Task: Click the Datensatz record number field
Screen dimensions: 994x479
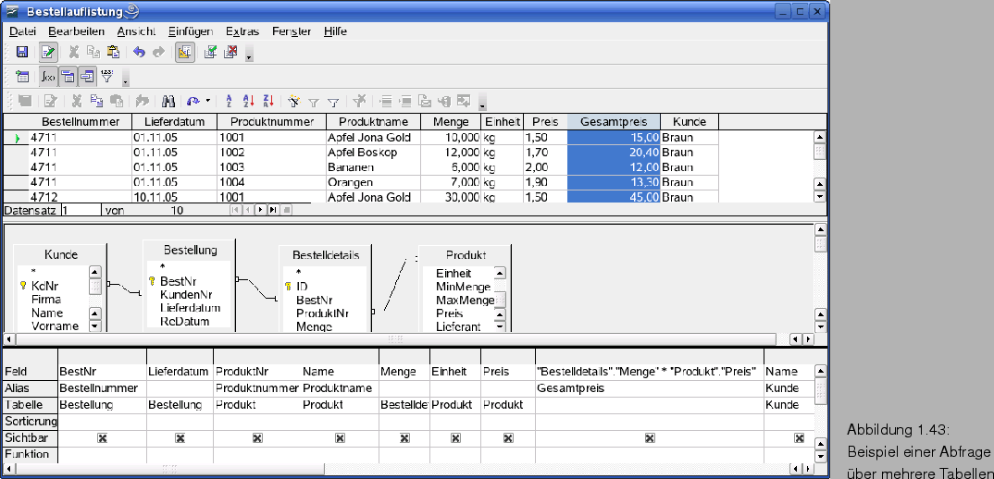Action: tap(81, 210)
